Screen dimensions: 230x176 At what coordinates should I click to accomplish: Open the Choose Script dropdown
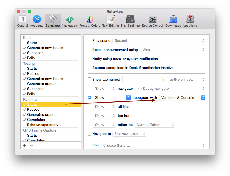(153, 145)
